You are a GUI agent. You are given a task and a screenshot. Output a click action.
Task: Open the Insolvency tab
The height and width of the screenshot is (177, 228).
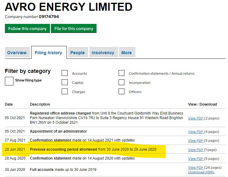(x=103, y=53)
